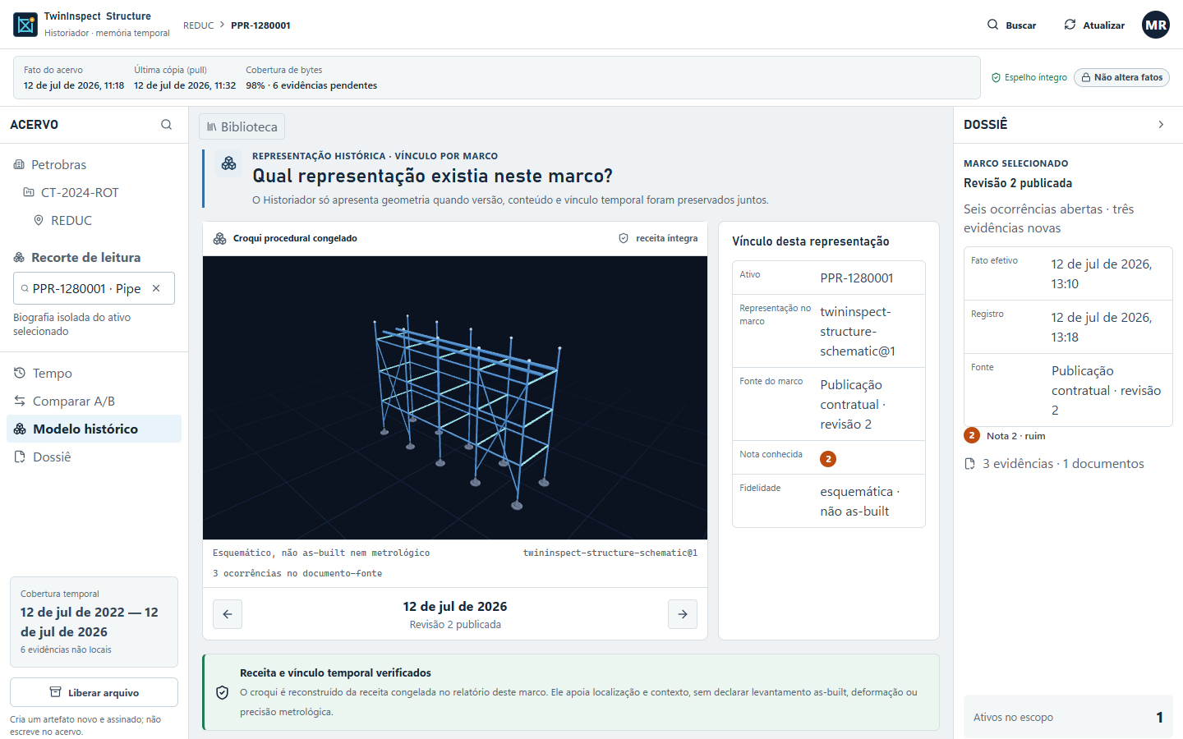The image size is (1183, 739).
Task: Click the verified shield in Receita banner
Action: pos(222,693)
